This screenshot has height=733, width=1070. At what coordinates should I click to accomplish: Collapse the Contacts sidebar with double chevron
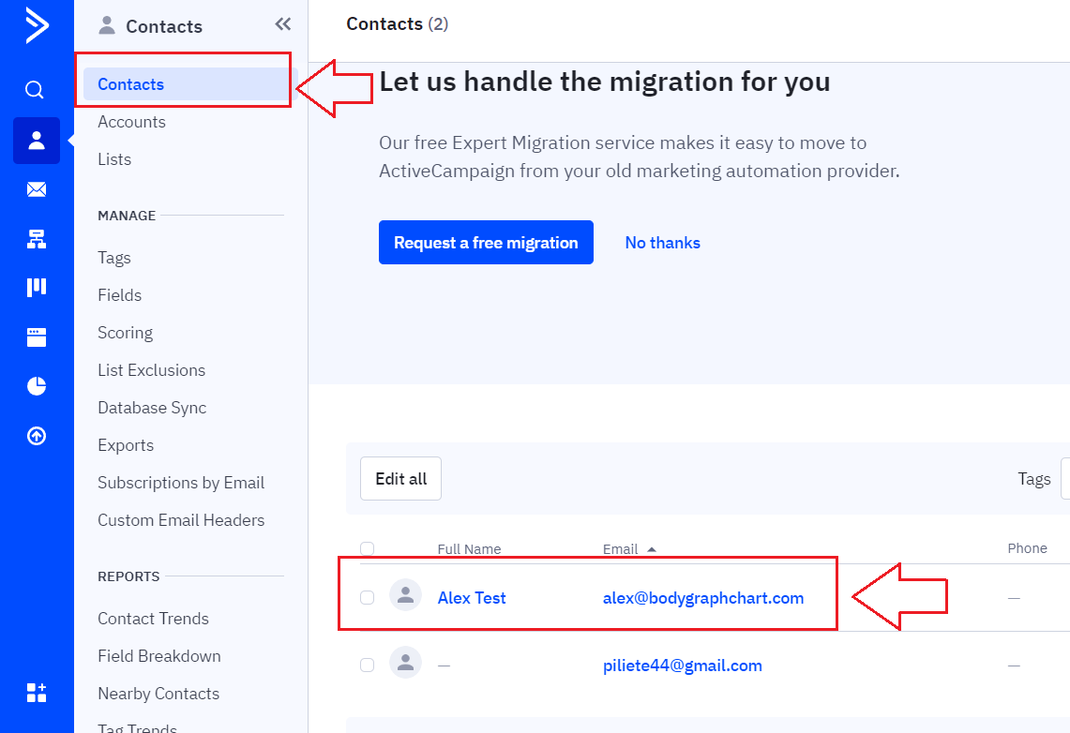pos(283,24)
